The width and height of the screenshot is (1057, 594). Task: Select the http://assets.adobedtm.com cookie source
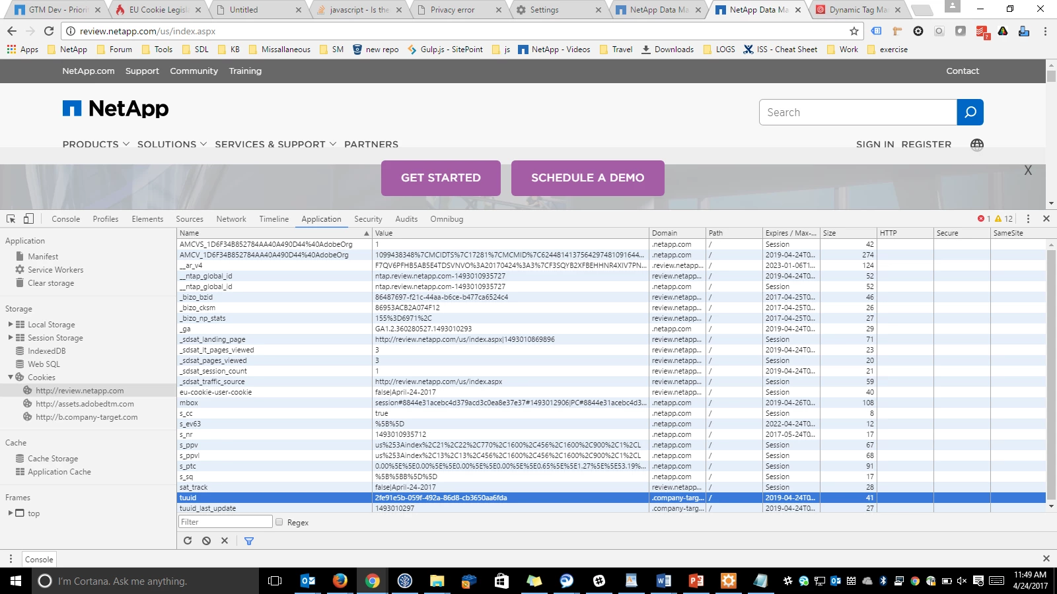(x=85, y=404)
